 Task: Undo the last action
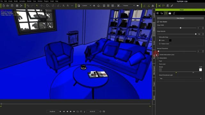(28, 6)
